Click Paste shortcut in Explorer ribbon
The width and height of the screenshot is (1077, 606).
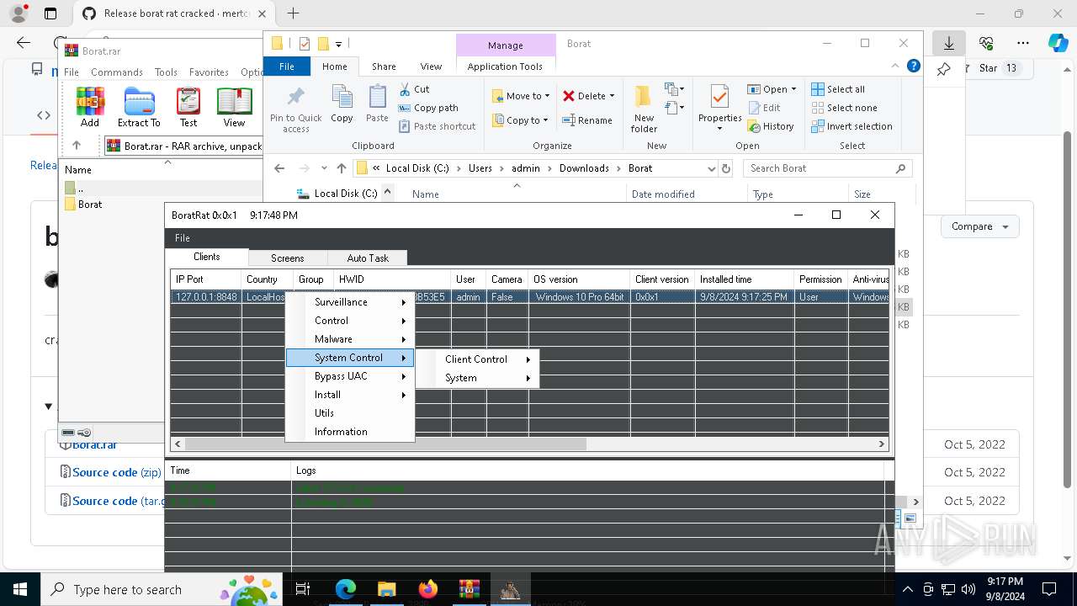click(x=437, y=126)
